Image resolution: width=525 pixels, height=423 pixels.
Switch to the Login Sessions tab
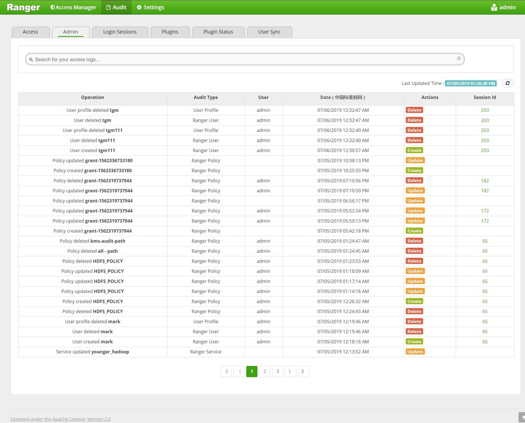pyautogui.click(x=120, y=32)
